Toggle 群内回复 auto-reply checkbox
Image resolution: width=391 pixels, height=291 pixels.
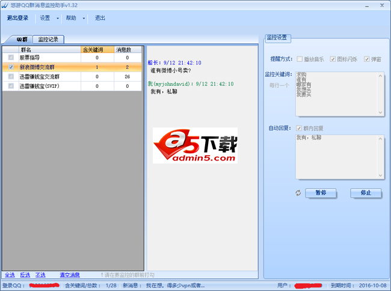pyautogui.click(x=299, y=128)
